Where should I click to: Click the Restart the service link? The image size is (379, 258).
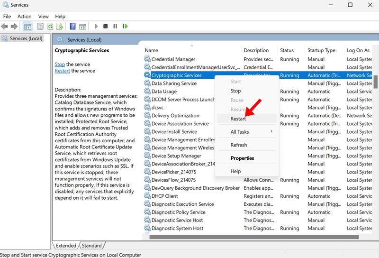tap(62, 71)
